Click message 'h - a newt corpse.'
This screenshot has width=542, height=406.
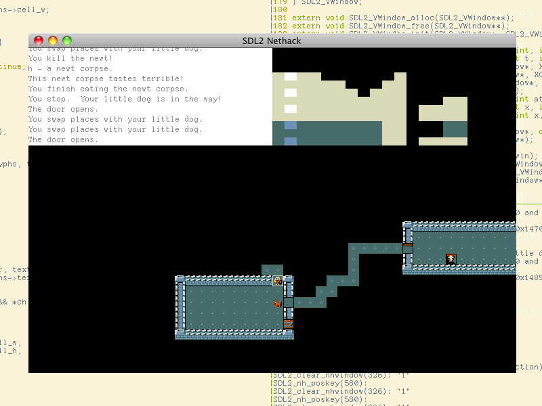tap(70, 68)
